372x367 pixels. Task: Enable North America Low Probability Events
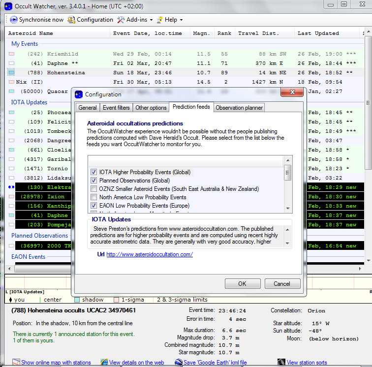[93, 197]
